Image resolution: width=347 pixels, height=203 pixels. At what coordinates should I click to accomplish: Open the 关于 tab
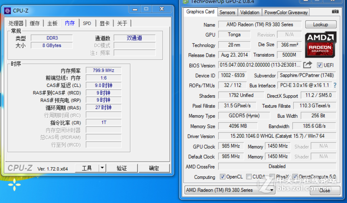pyautogui.click(x=122, y=23)
